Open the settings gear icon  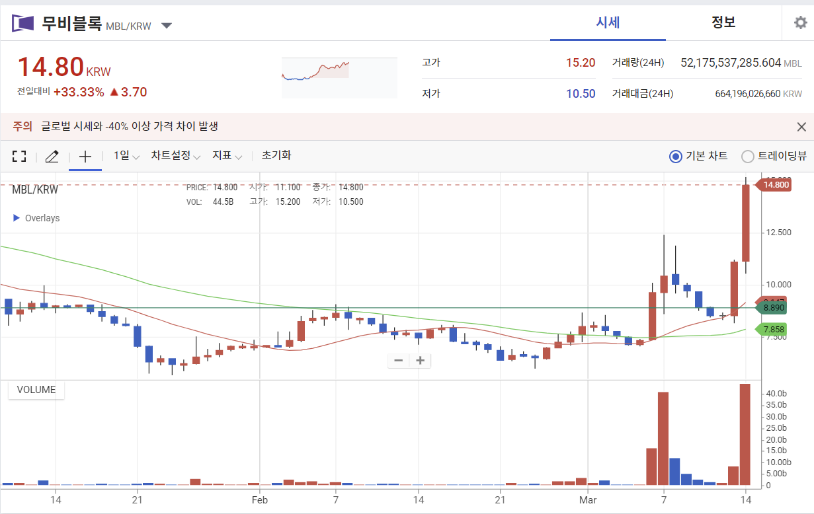click(800, 22)
